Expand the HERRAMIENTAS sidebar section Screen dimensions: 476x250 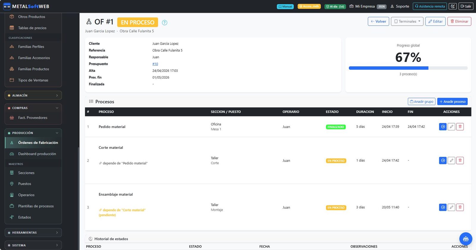click(x=33, y=233)
